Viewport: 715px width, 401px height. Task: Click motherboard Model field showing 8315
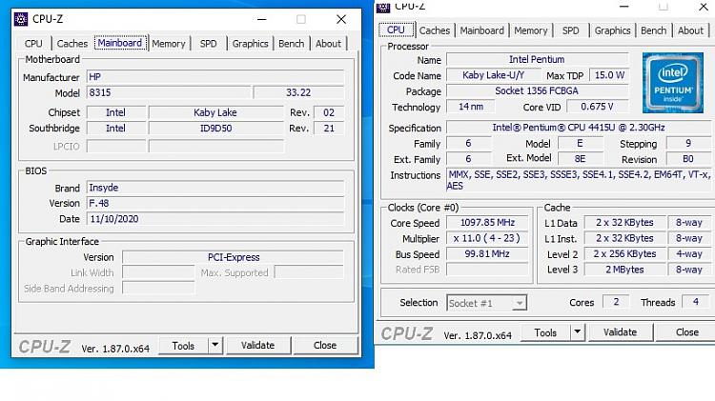[168, 92]
